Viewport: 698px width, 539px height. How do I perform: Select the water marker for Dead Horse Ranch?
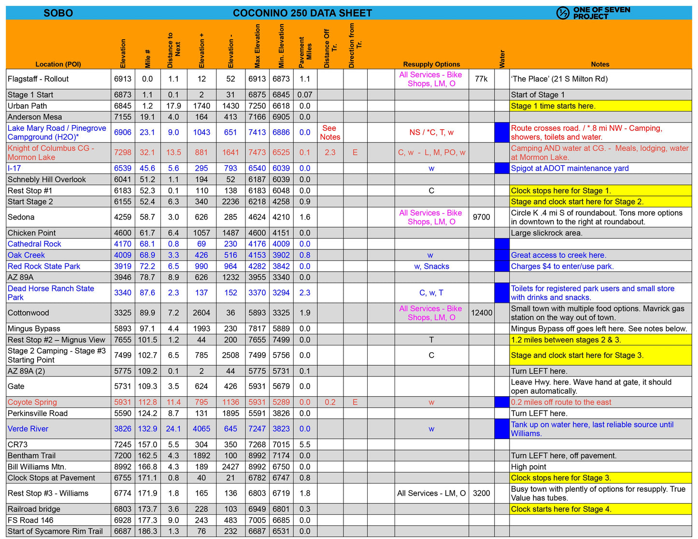point(502,292)
